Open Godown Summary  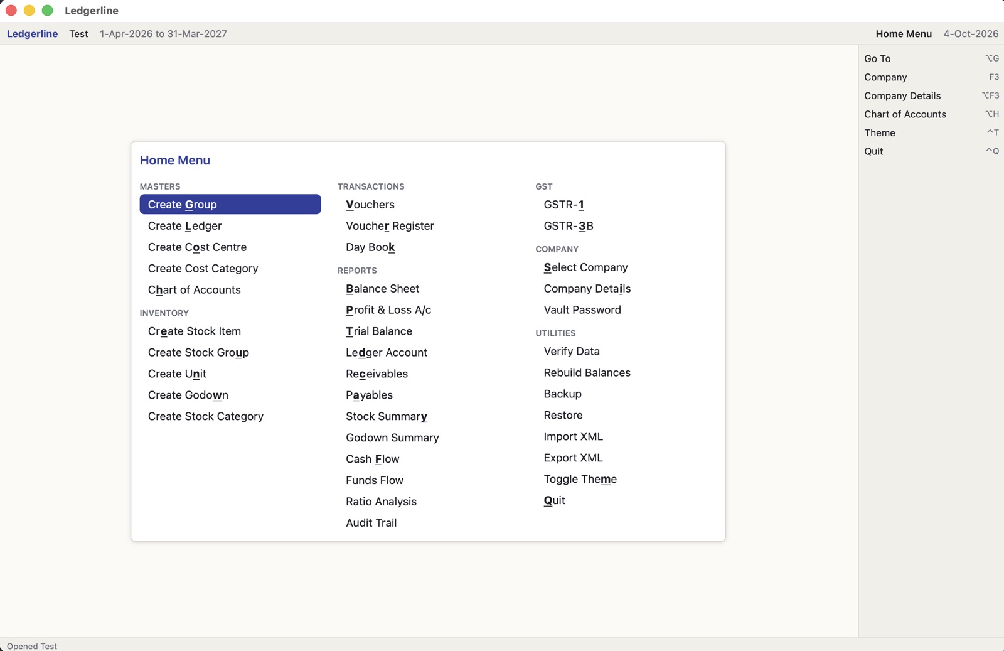tap(428, 438)
